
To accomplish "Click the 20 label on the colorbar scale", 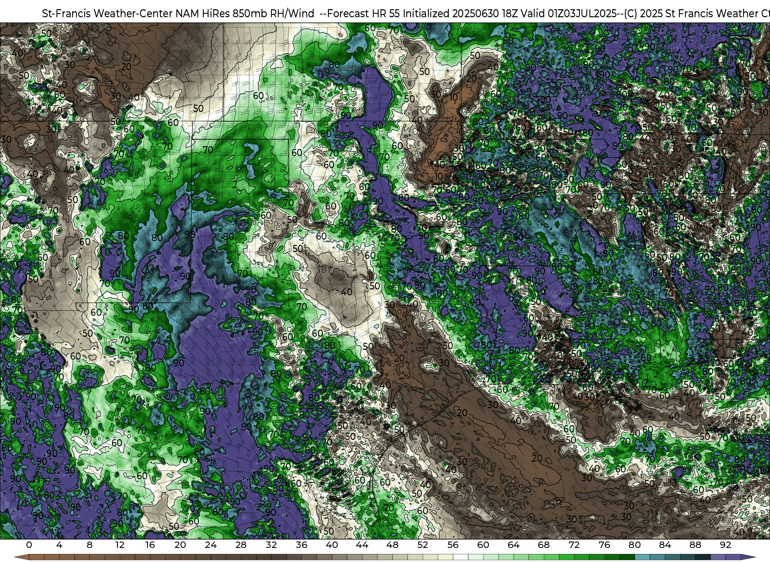I will 180,545.
